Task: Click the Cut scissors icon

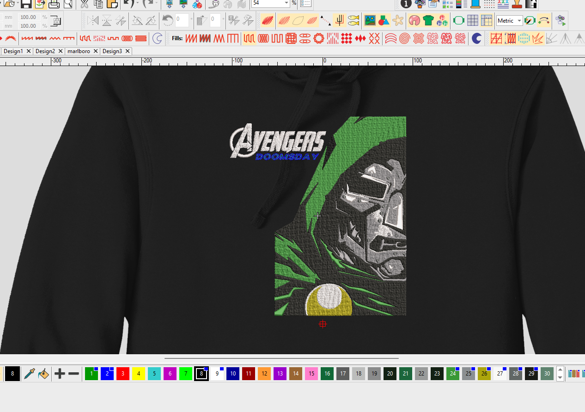Action: click(84, 4)
